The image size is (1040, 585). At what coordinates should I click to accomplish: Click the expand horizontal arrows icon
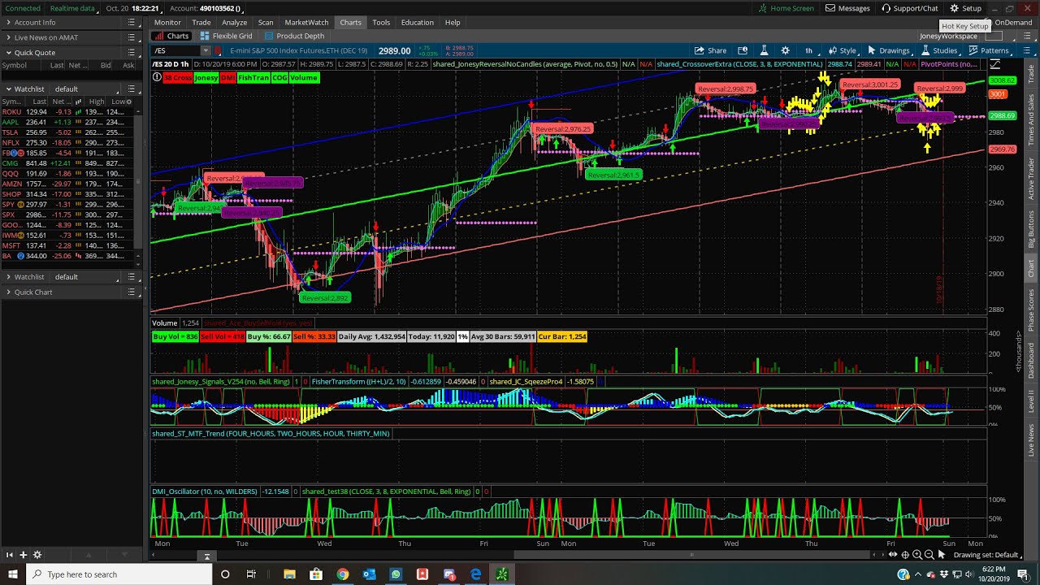point(893,555)
